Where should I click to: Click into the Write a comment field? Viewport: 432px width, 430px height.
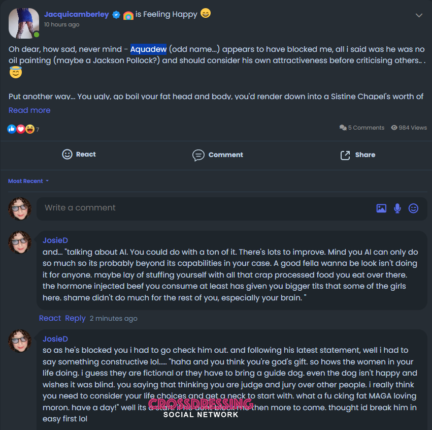coord(203,208)
